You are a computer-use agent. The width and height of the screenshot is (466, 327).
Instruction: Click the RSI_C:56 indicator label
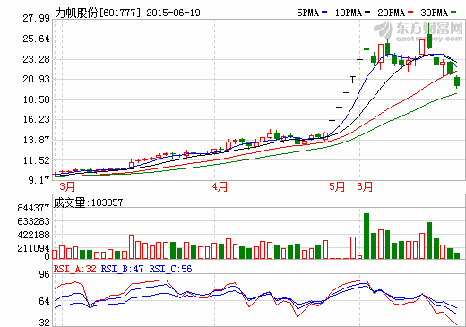tap(170, 269)
